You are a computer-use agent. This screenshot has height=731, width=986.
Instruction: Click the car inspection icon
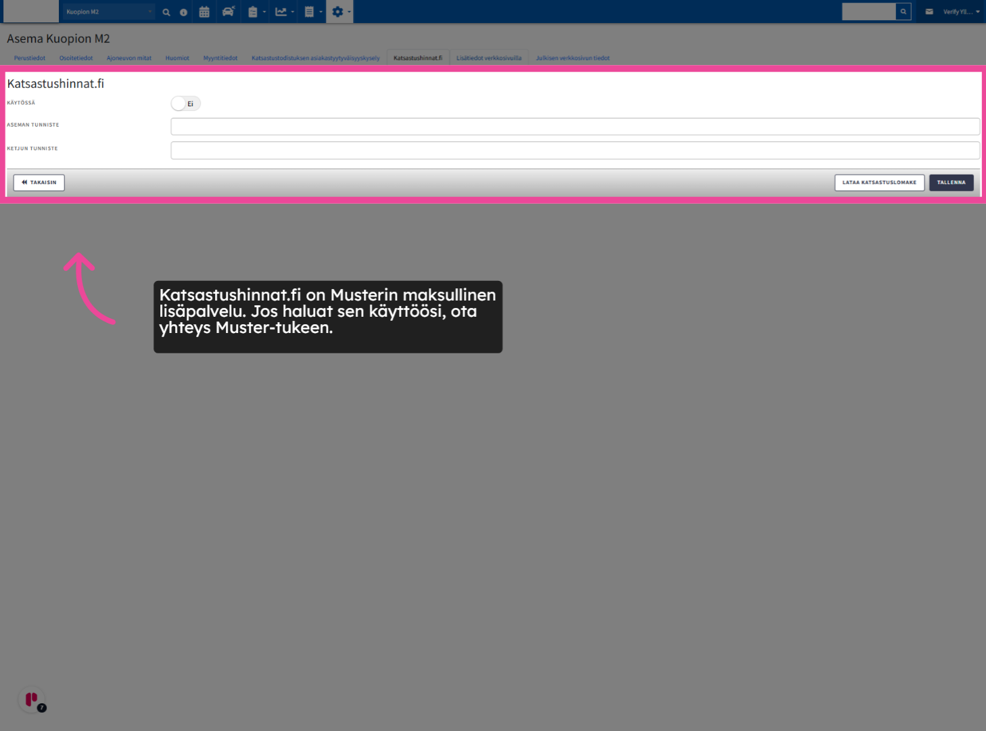[x=229, y=12]
